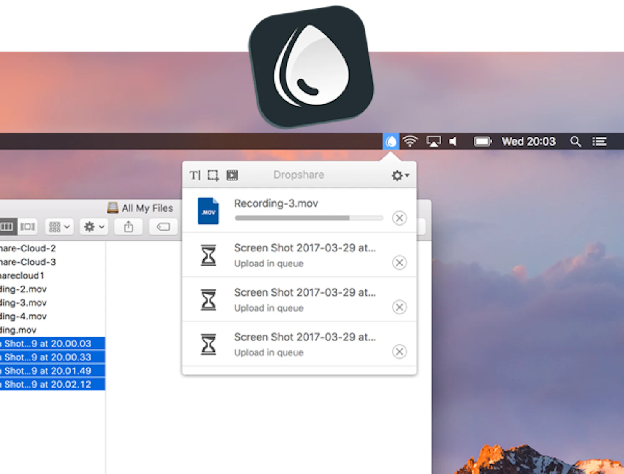Viewport: 624px width, 474px height.
Task: Cancel the first queued Screen Shot upload
Action: point(400,263)
